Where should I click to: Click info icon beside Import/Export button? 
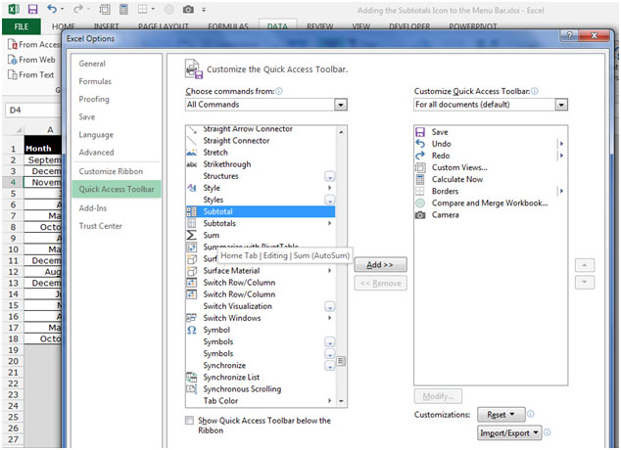(x=547, y=432)
